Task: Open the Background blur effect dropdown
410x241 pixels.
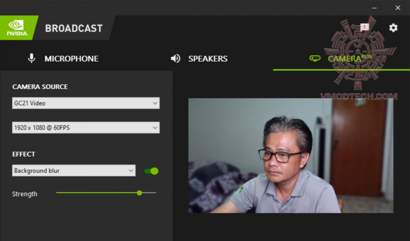Action: (x=74, y=171)
